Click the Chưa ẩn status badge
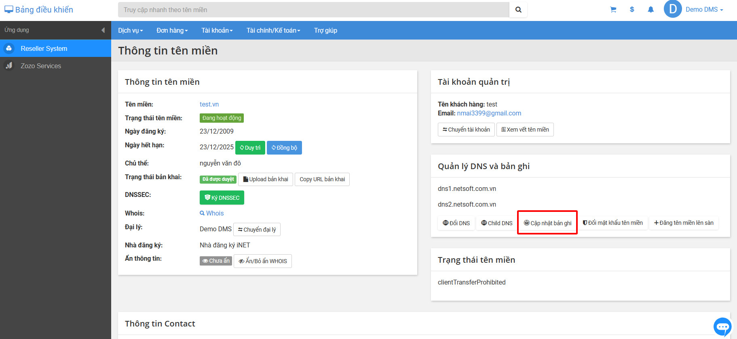The height and width of the screenshot is (339, 737). [x=216, y=261]
